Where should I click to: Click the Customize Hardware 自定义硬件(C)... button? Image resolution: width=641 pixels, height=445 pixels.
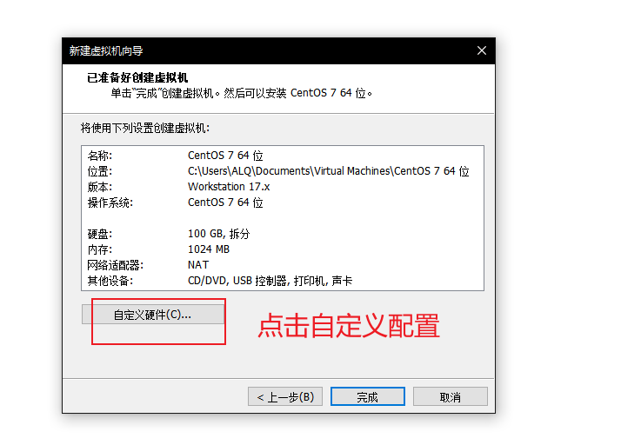pos(153,315)
